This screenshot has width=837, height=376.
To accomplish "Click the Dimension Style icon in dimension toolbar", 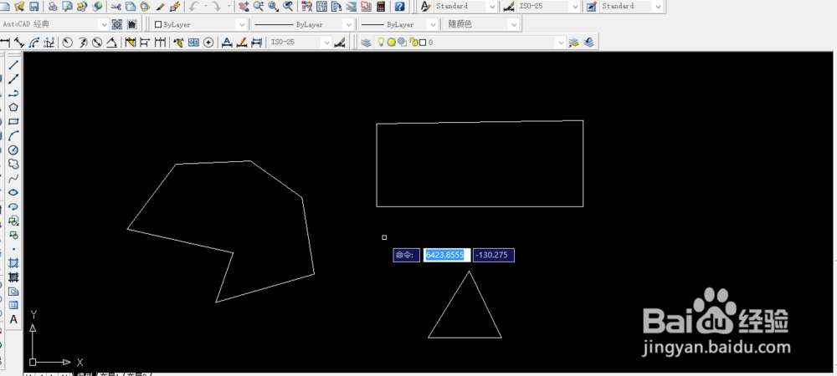I will point(340,42).
